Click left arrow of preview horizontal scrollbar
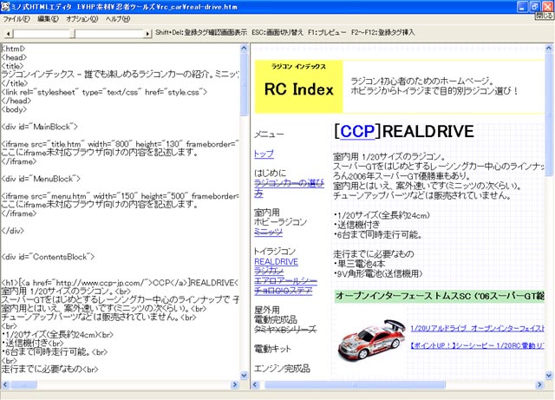The image size is (555, 400). 256,384
